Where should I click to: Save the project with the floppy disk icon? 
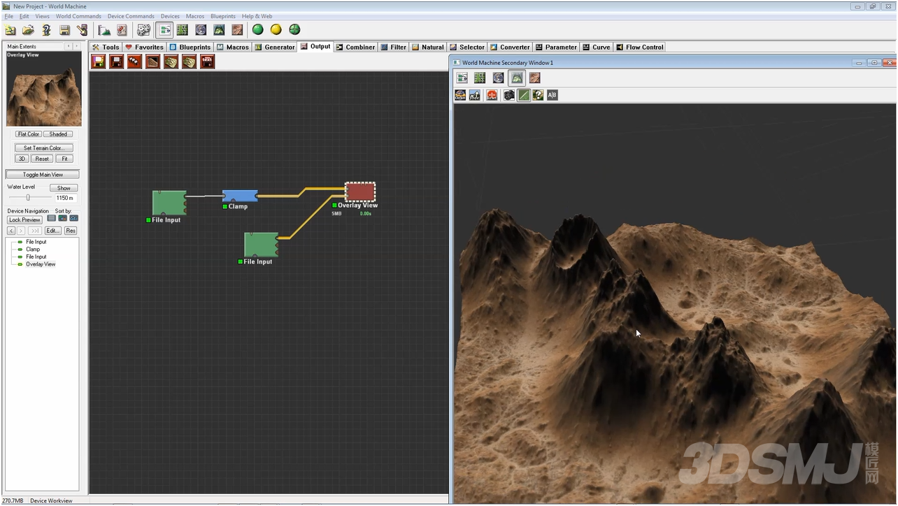click(64, 30)
